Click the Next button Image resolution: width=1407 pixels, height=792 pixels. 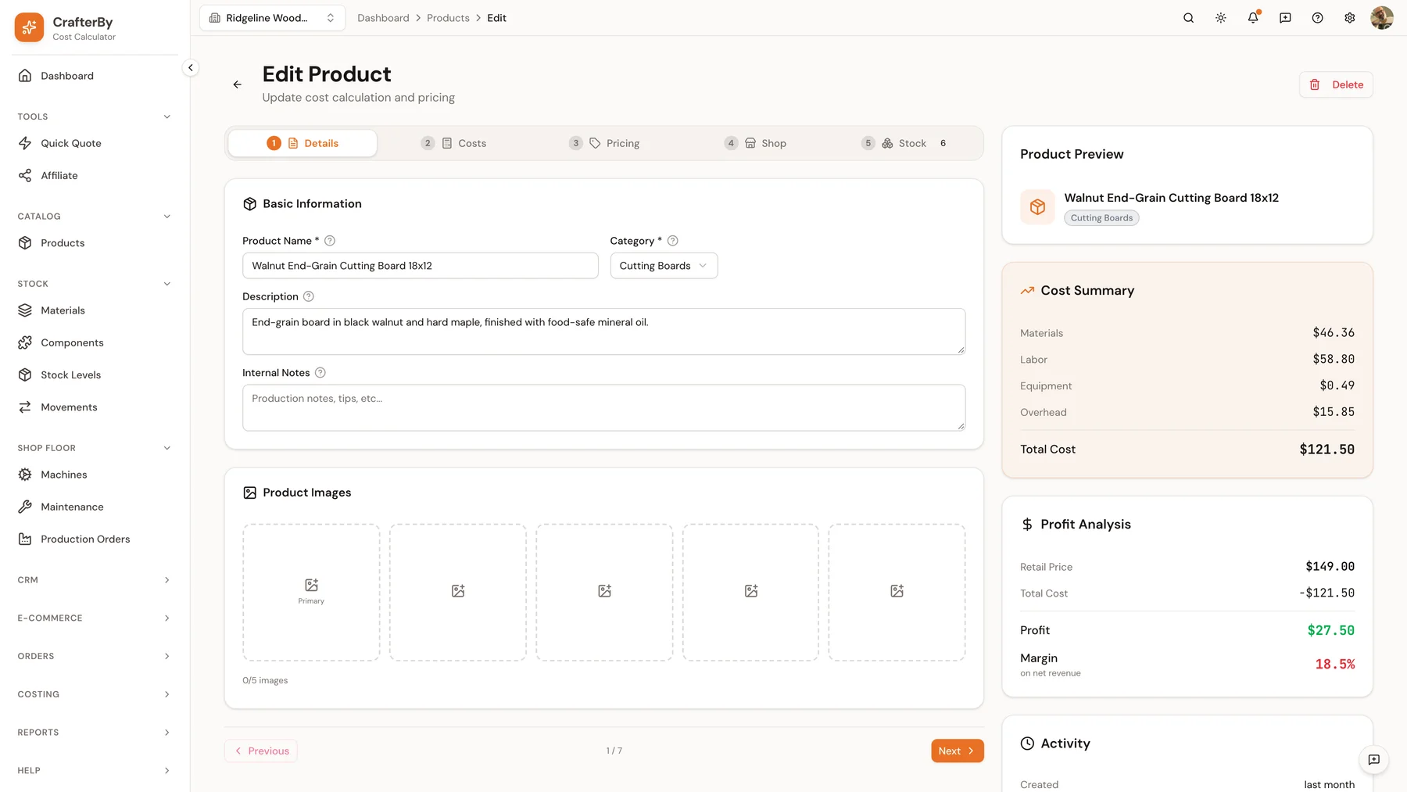pyautogui.click(x=957, y=751)
